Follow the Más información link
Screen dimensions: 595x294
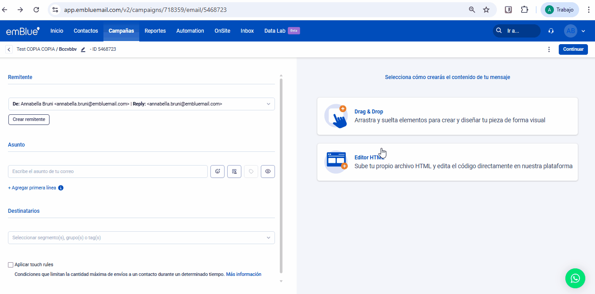tap(244, 275)
